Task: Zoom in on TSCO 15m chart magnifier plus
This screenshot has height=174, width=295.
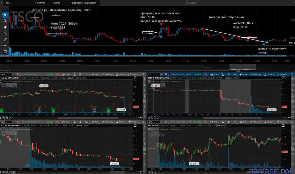Action: (152, 118)
